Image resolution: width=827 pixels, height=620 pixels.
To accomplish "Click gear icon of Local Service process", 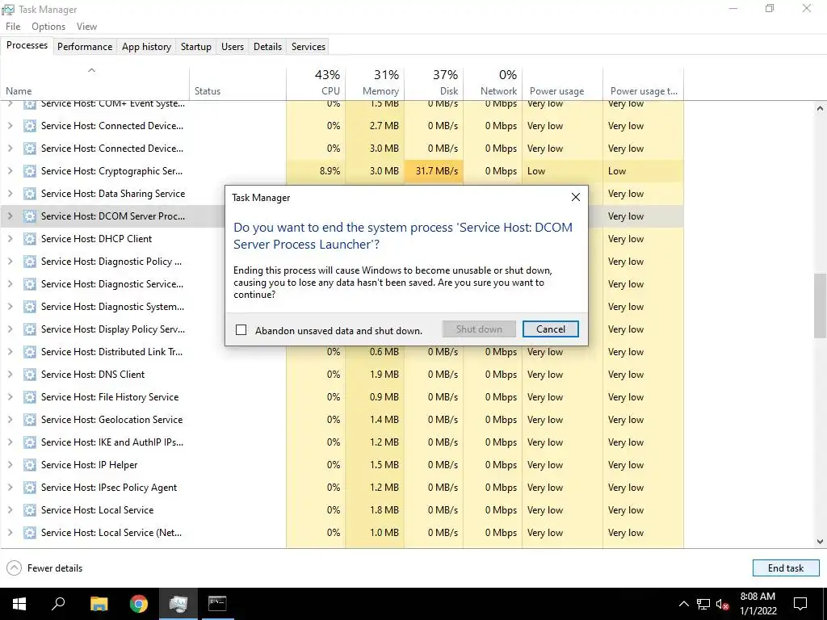I will pyautogui.click(x=30, y=510).
